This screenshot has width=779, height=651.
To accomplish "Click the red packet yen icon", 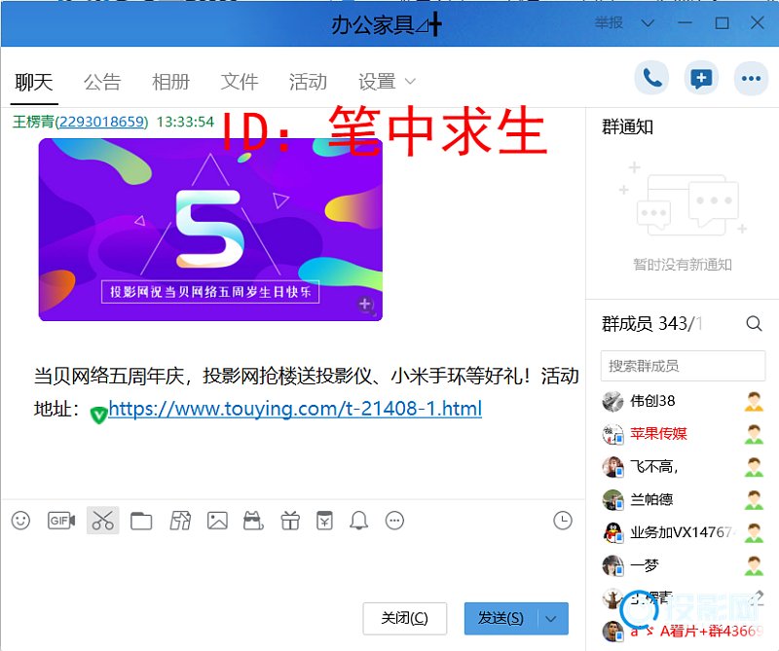I will coord(324,521).
